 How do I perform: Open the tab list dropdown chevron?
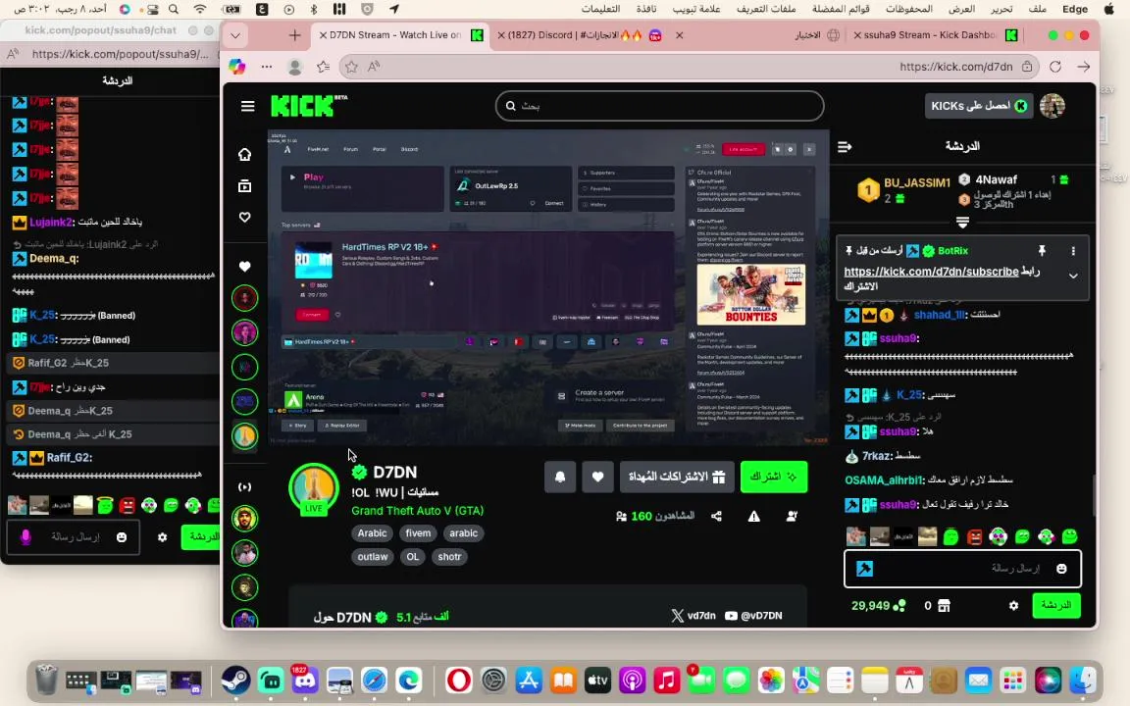[235, 34]
